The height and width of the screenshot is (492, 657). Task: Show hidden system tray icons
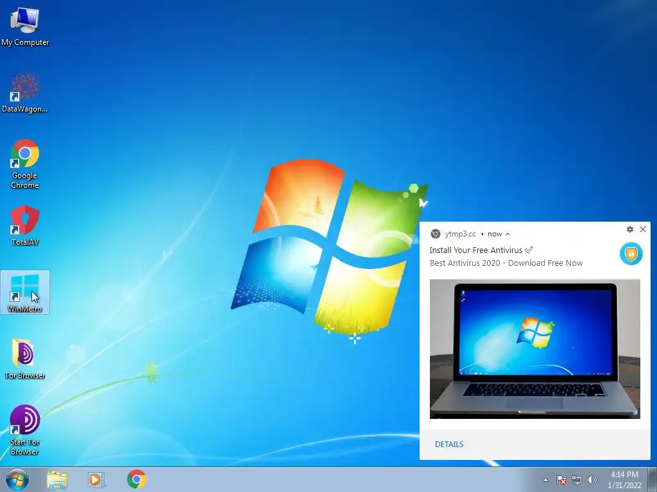click(x=545, y=480)
